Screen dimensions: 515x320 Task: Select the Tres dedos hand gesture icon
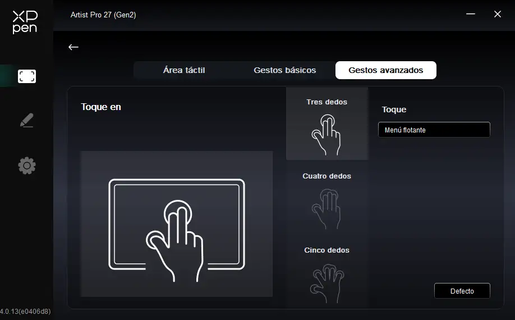(327, 135)
